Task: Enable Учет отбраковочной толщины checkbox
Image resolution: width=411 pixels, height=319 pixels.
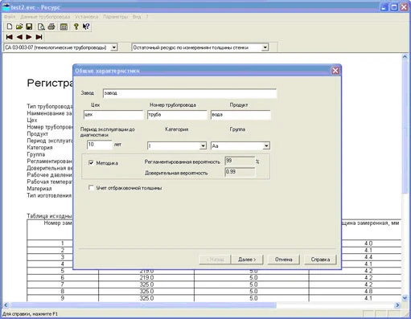Action: coord(91,187)
